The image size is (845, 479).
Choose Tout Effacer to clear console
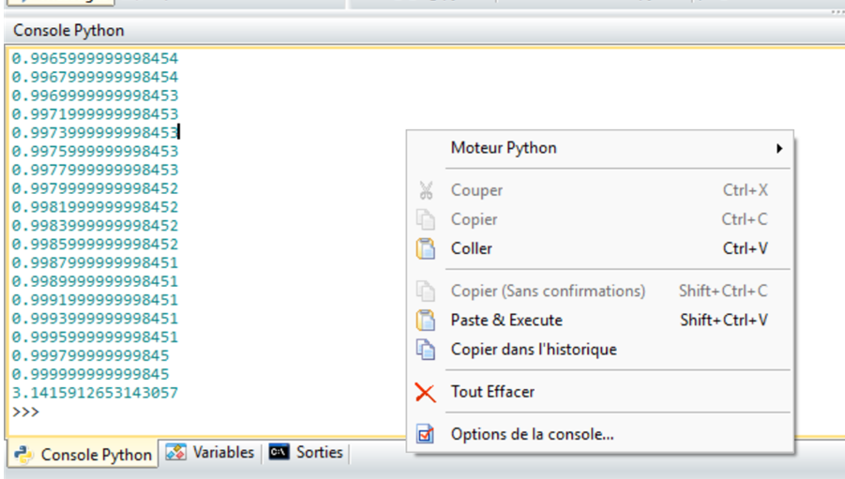click(492, 392)
